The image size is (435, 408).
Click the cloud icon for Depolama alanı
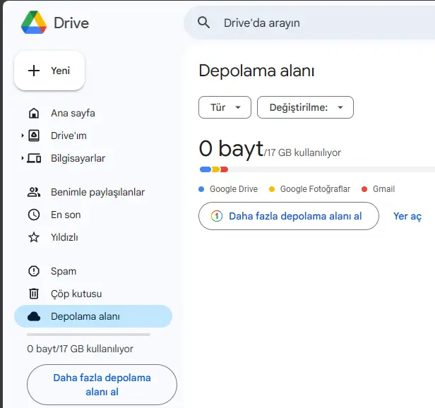coord(34,316)
